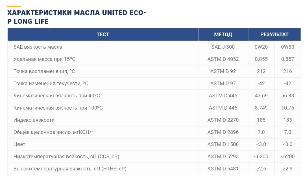
Task: Click the ТЕСТ column header
Action: [x=103, y=35]
